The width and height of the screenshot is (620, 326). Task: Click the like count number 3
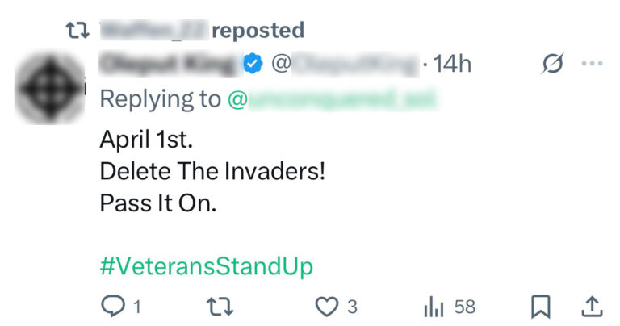(x=352, y=307)
